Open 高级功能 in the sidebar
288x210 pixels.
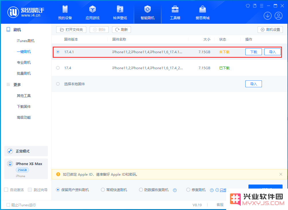coord(24,117)
